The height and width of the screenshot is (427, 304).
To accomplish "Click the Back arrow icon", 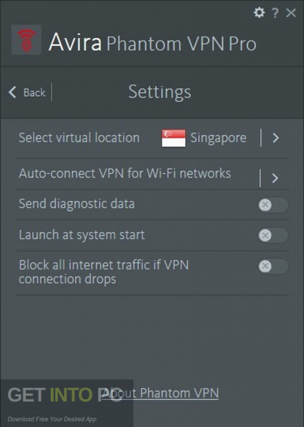I will click(12, 92).
